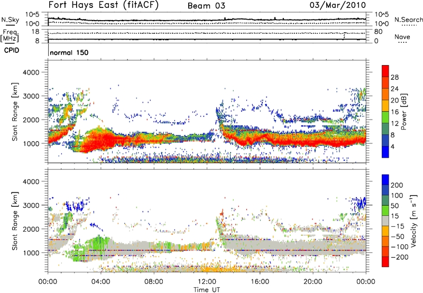
Task: Click the 'Nave' legend label
Action: (402, 37)
